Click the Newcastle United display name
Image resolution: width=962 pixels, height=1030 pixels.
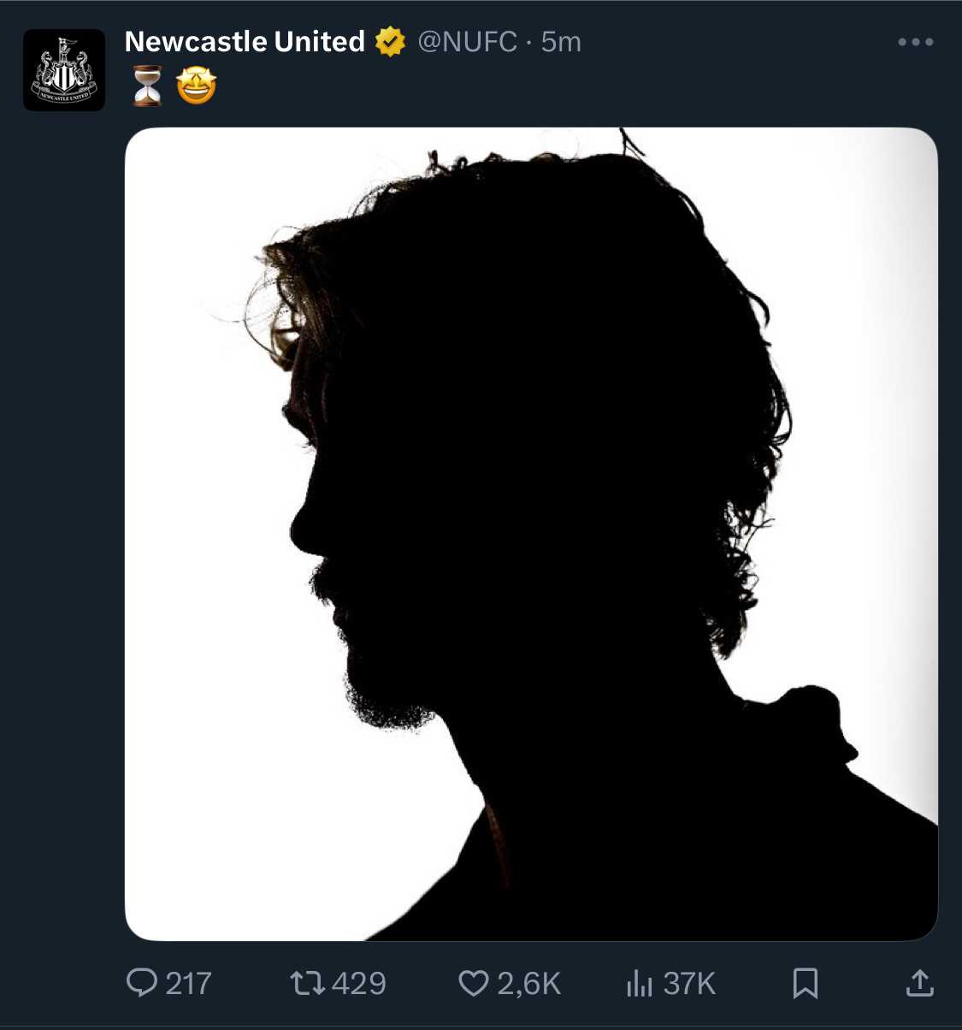[x=245, y=42]
